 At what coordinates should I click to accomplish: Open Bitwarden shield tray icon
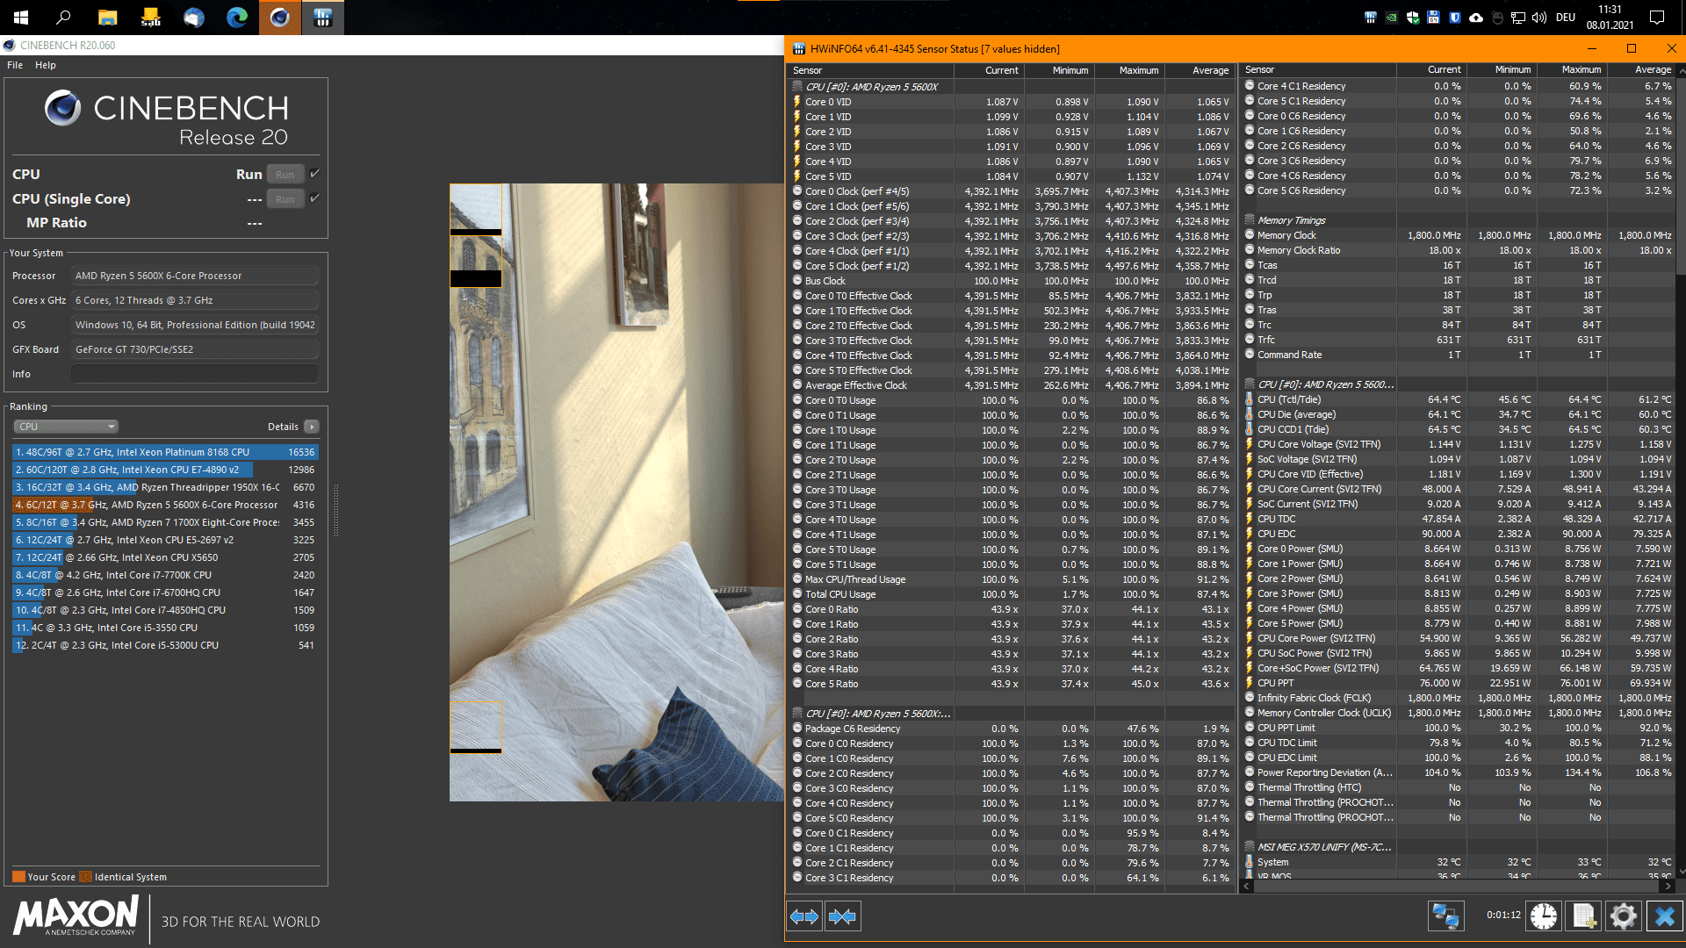(x=1455, y=18)
